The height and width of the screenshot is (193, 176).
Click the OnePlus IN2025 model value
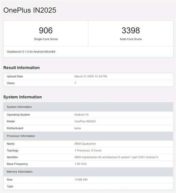pos(85,121)
